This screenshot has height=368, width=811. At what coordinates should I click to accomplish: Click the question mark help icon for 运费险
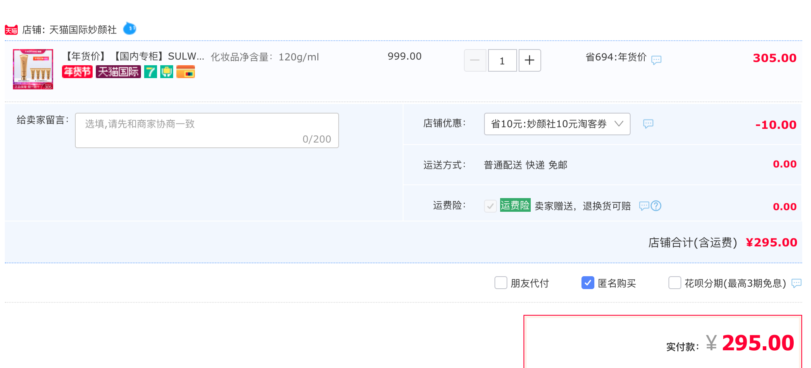(656, 206)
